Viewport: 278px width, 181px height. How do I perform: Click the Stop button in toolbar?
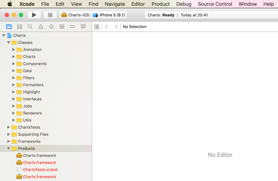pyautogui.click(x=50, y=15)
